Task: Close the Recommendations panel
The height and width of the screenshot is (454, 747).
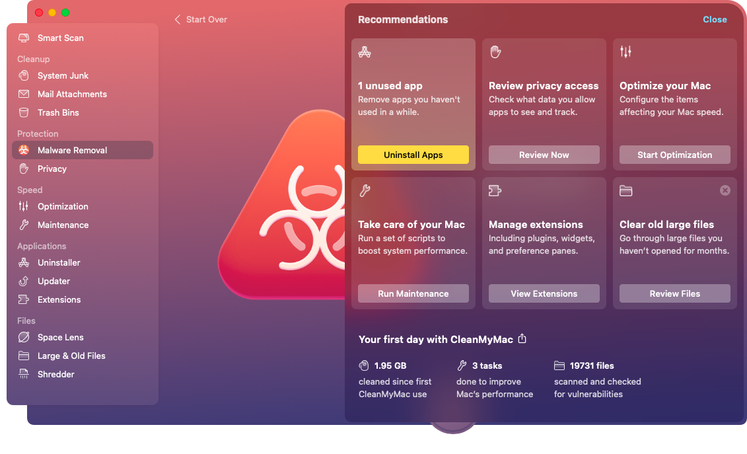Action: (x=715, y=20)
